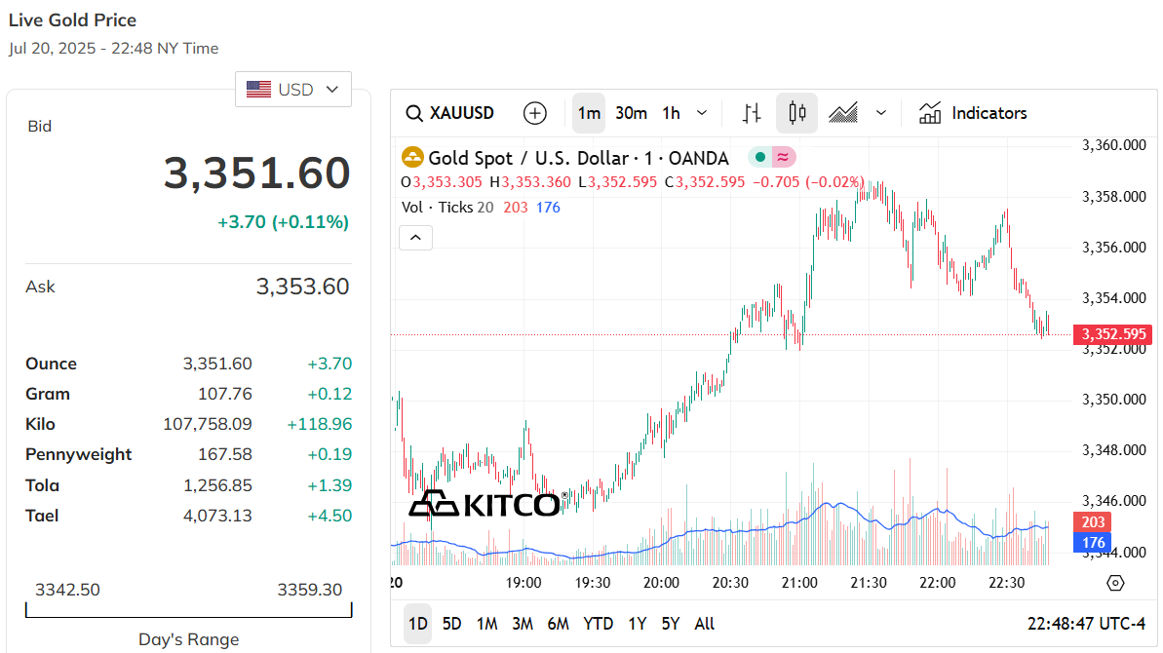The height and width of the screenshot is (653, 1163).
Task: Select the bars chart style icon
Action: (x=752, y=113)
